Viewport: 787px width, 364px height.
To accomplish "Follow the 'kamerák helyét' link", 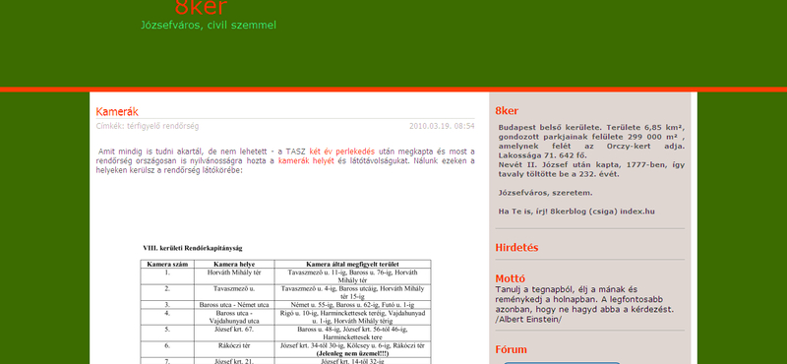I will pyautogui.click(x=306, y=161).
